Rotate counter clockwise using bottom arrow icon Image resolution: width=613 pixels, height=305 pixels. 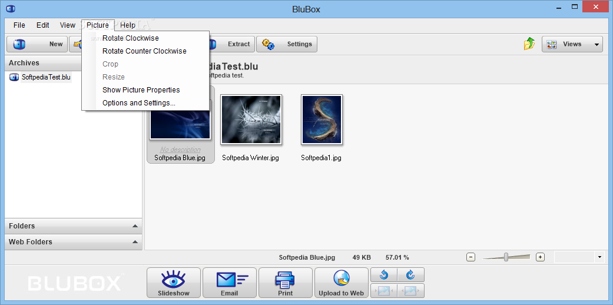pos(384,275)
